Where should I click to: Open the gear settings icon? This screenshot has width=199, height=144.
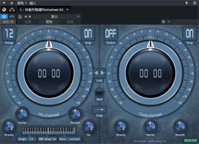coord(163,22)
